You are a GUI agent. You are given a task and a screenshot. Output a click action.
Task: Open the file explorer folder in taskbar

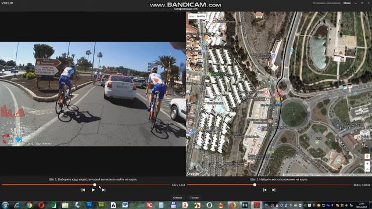65,205
